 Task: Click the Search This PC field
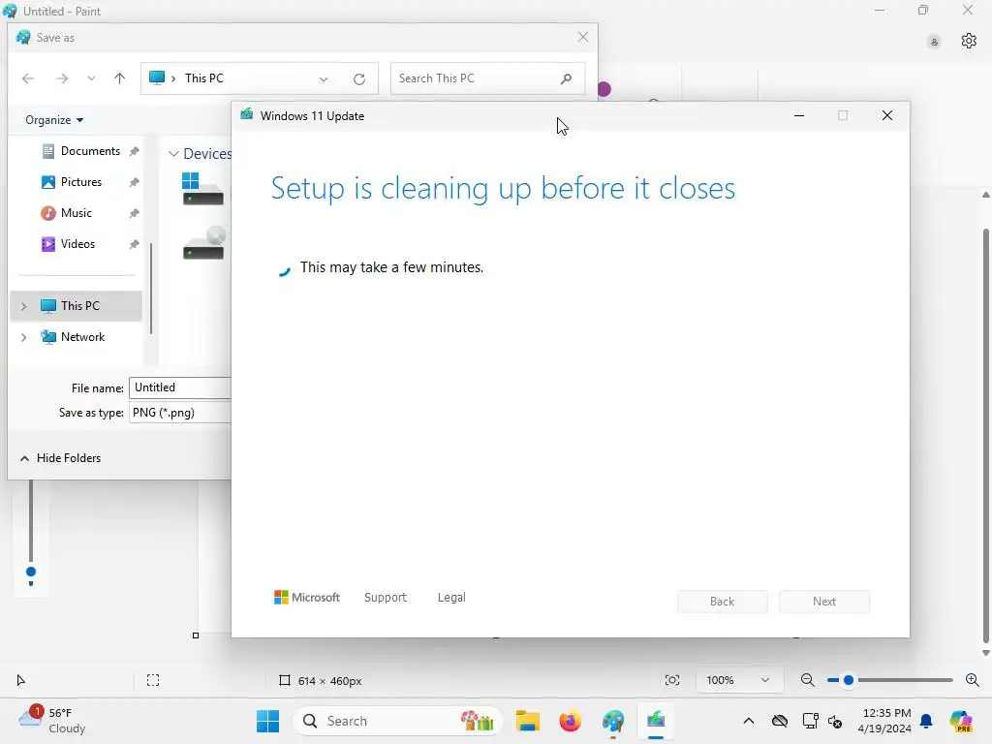(487, 78)
